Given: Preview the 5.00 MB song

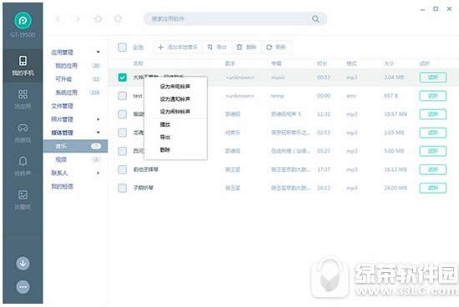Looking at the screenshot, I should 432,151.
